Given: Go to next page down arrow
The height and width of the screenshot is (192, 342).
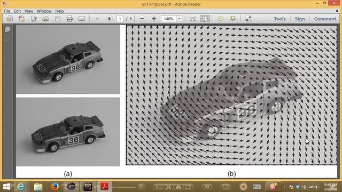Looking at the screenshot, I should tap(109, 19).
